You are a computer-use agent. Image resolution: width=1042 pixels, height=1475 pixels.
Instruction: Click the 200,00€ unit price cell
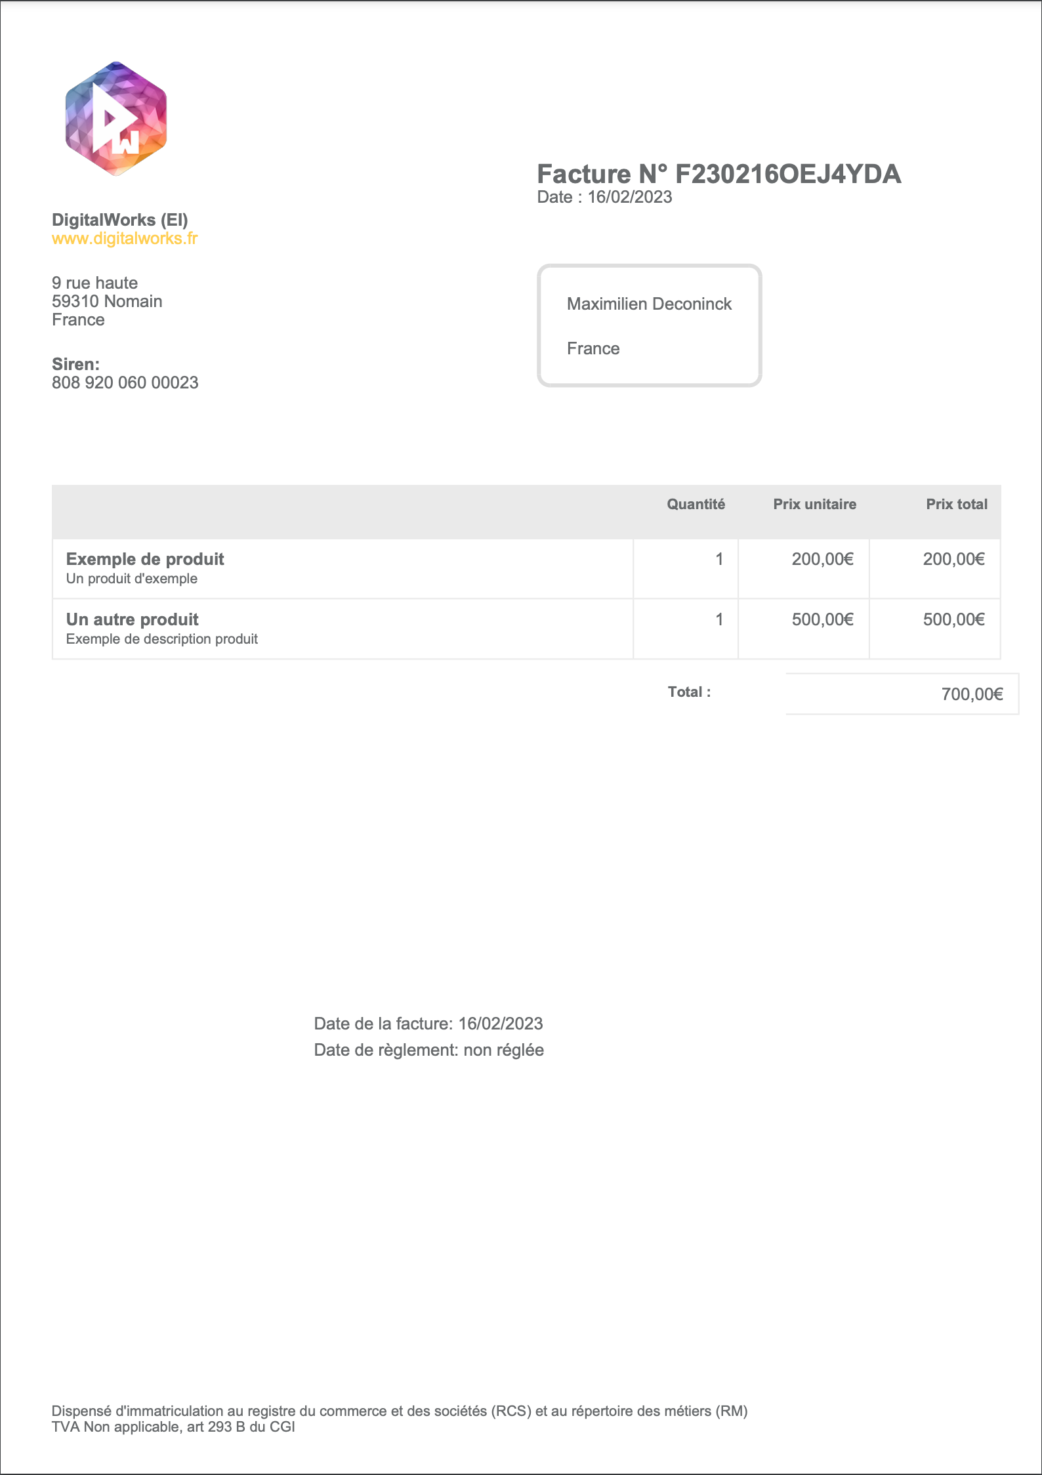click(x=822, y=559)
